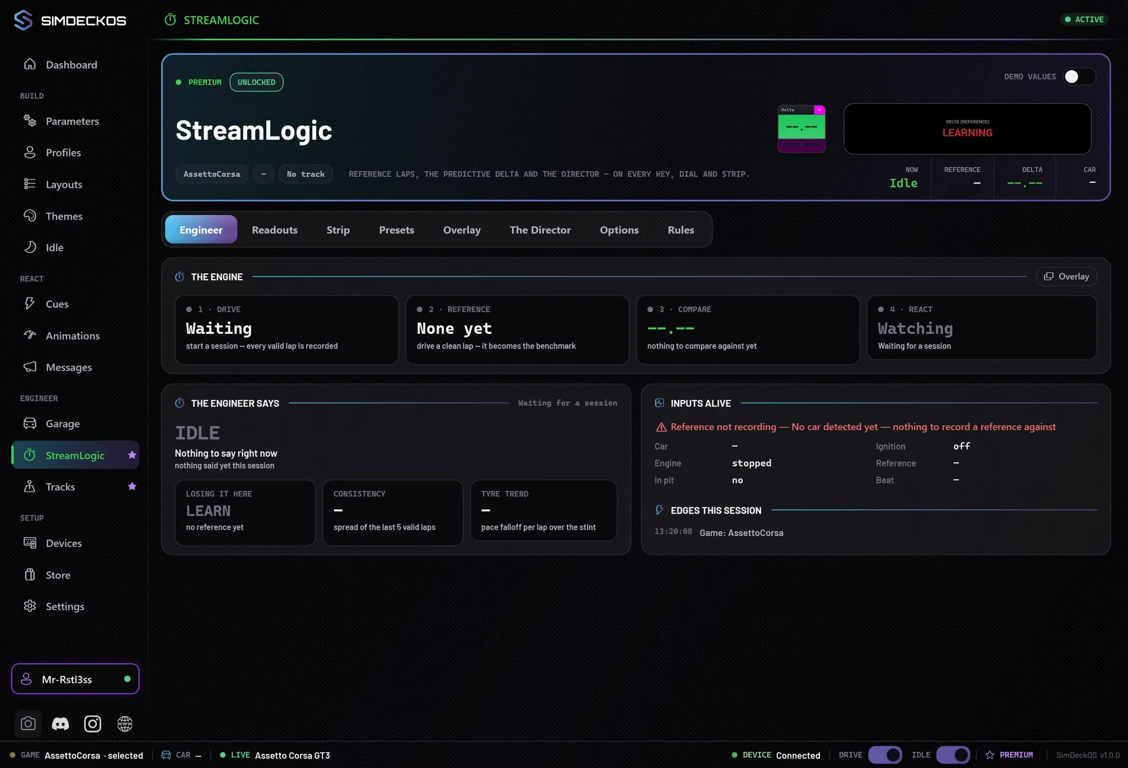Click the Profiles person icon
The image size is (1128, 768).
pyautogui.click(x=30, y=152)
